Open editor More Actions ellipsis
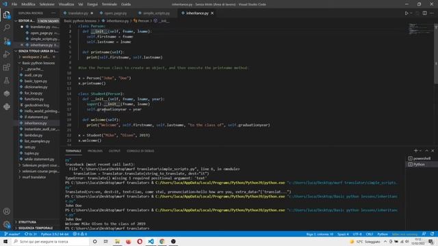This screenshot has height=246, width=438. pyautogui.click(x=432, y=13)
